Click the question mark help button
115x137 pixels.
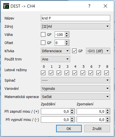pos(89,6)
